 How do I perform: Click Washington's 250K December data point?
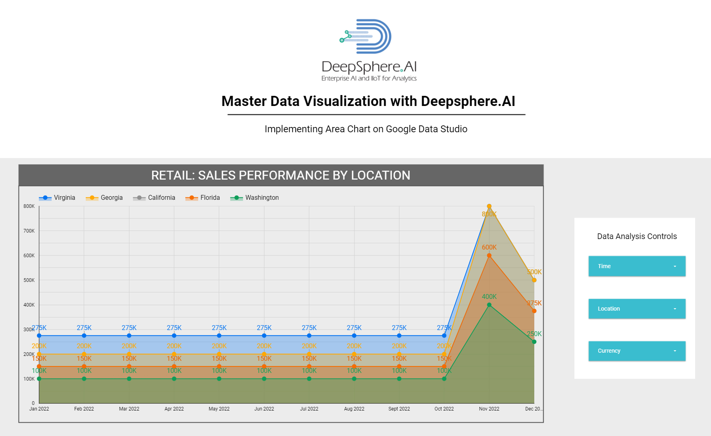pyautogui.click(x=534, y=342)
